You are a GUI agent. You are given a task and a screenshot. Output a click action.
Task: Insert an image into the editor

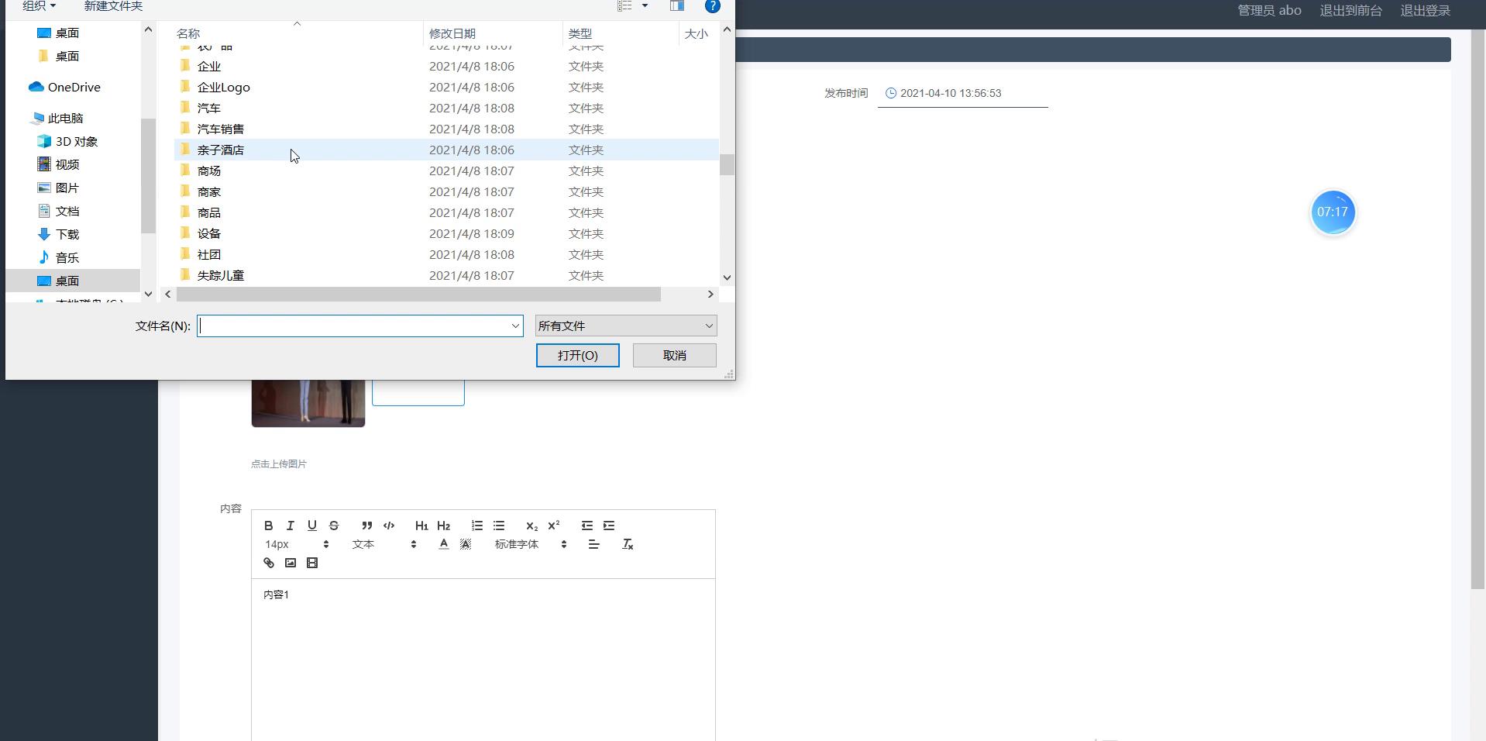click(291, 563)
